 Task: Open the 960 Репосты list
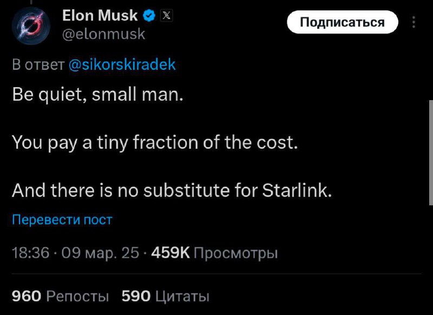click(60, 296)
